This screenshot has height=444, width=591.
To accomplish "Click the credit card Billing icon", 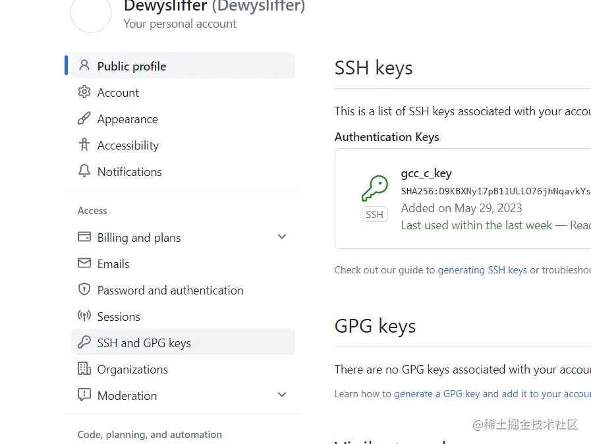I will pyautogui.click(x=84, y=237).
